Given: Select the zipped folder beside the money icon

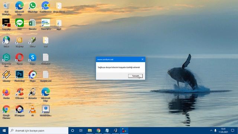Looking at the screenshot, I should [46, 42].
